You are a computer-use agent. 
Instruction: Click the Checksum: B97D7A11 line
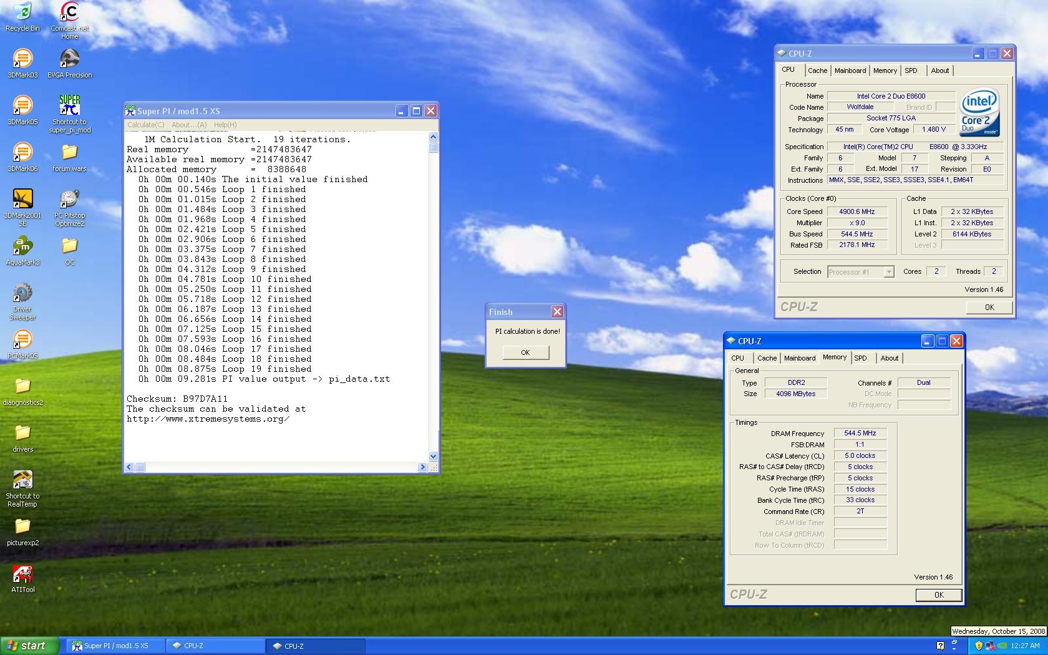pos(177,399)
